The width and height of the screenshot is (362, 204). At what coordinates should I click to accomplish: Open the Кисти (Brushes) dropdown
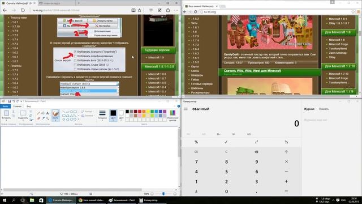(55, 120)
